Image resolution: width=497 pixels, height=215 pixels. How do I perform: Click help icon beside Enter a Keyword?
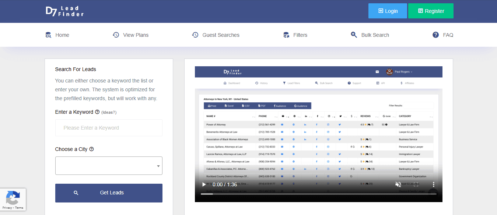pyautogui.click(x=97, y=112)
